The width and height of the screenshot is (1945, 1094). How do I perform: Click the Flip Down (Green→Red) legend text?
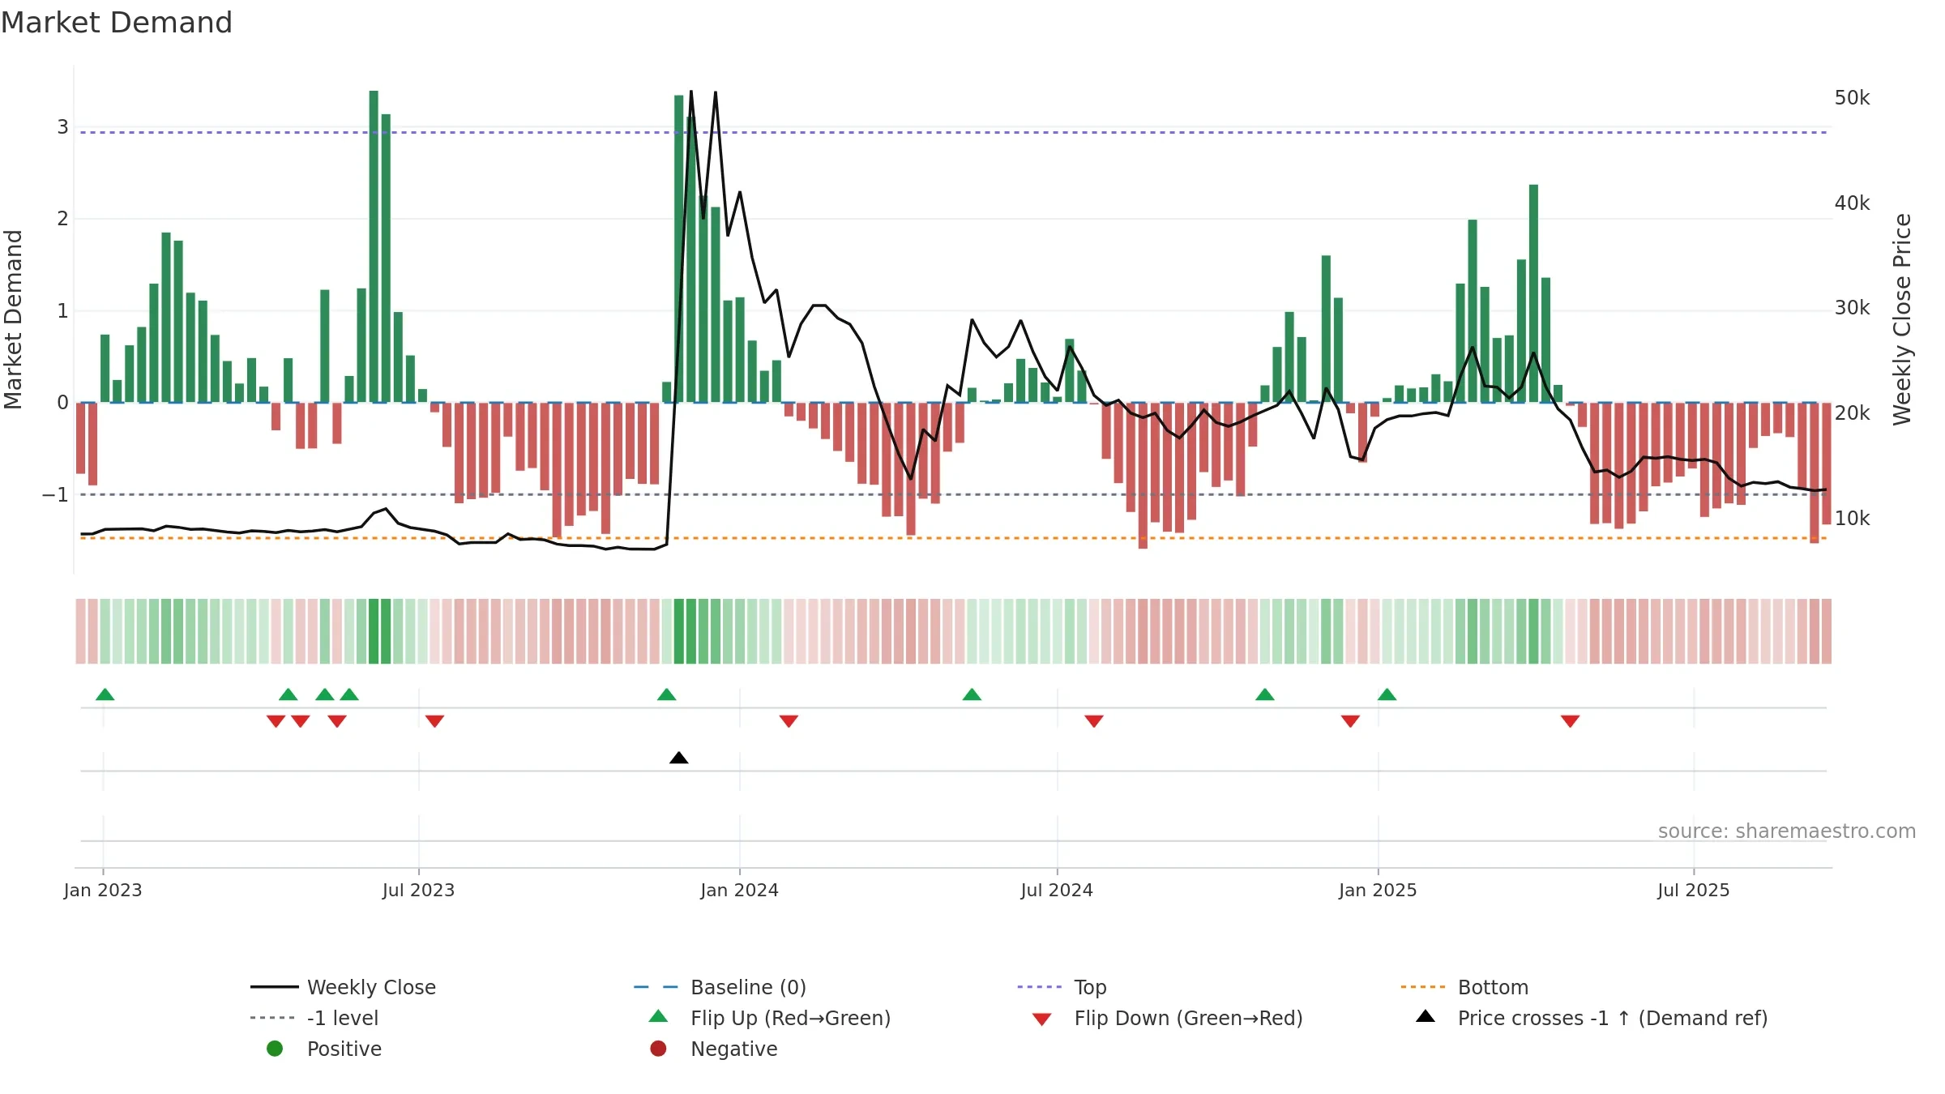pyautogui.click(x=1188, y=1018)
